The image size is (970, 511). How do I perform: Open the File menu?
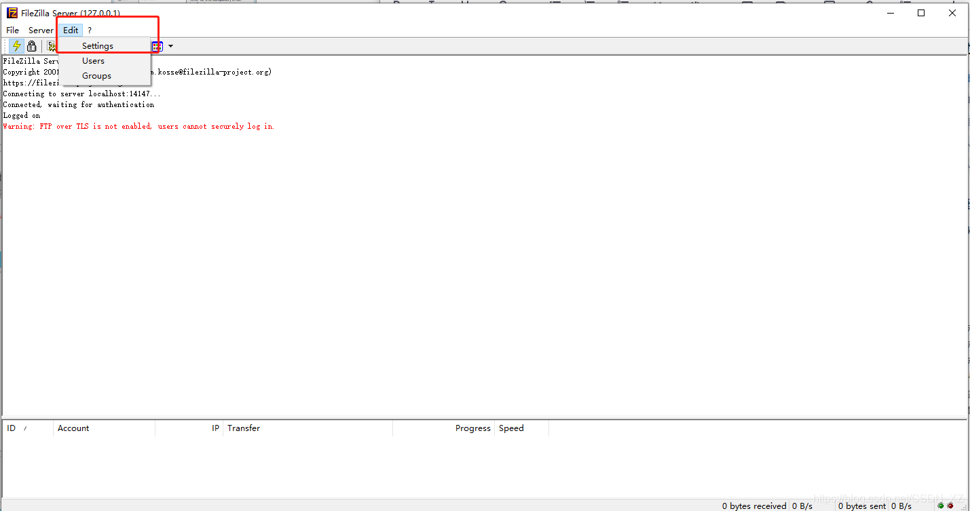tap(12, 30)
